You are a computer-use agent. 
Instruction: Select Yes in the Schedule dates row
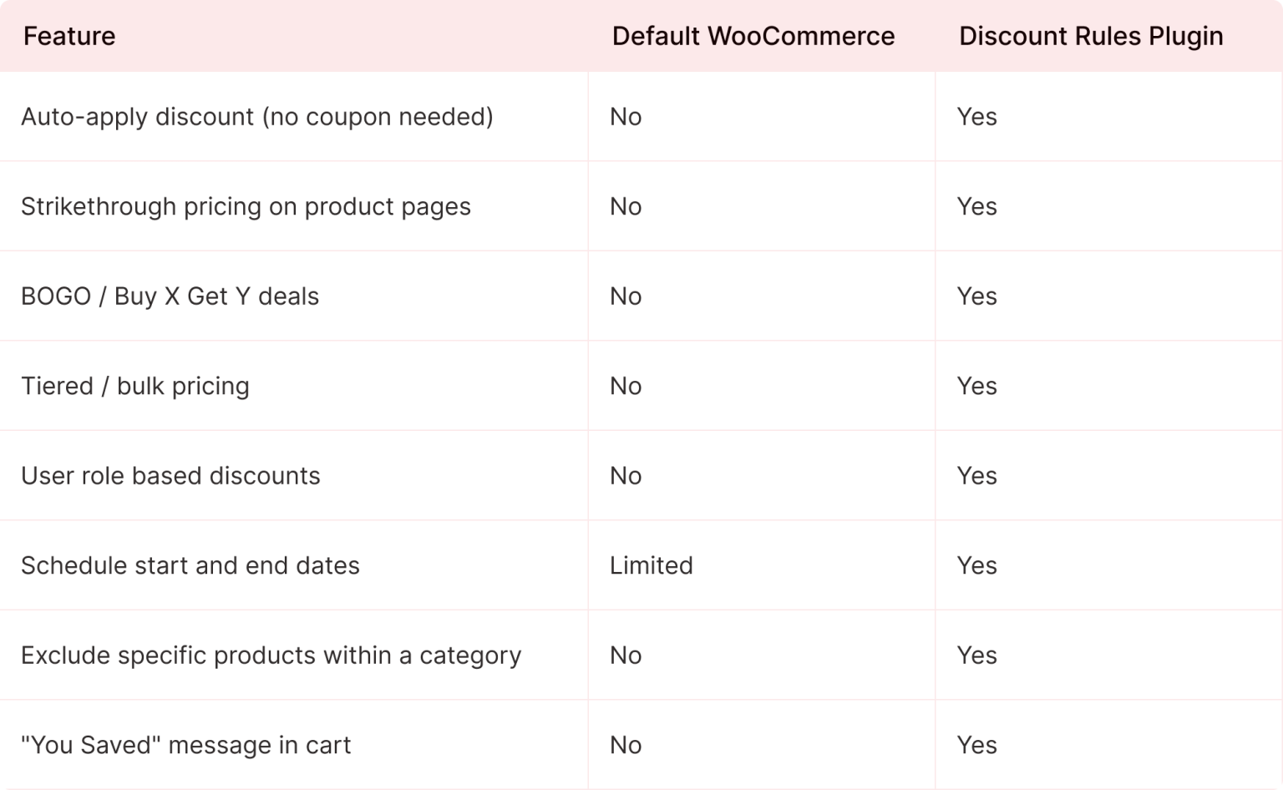coord(976,565)
